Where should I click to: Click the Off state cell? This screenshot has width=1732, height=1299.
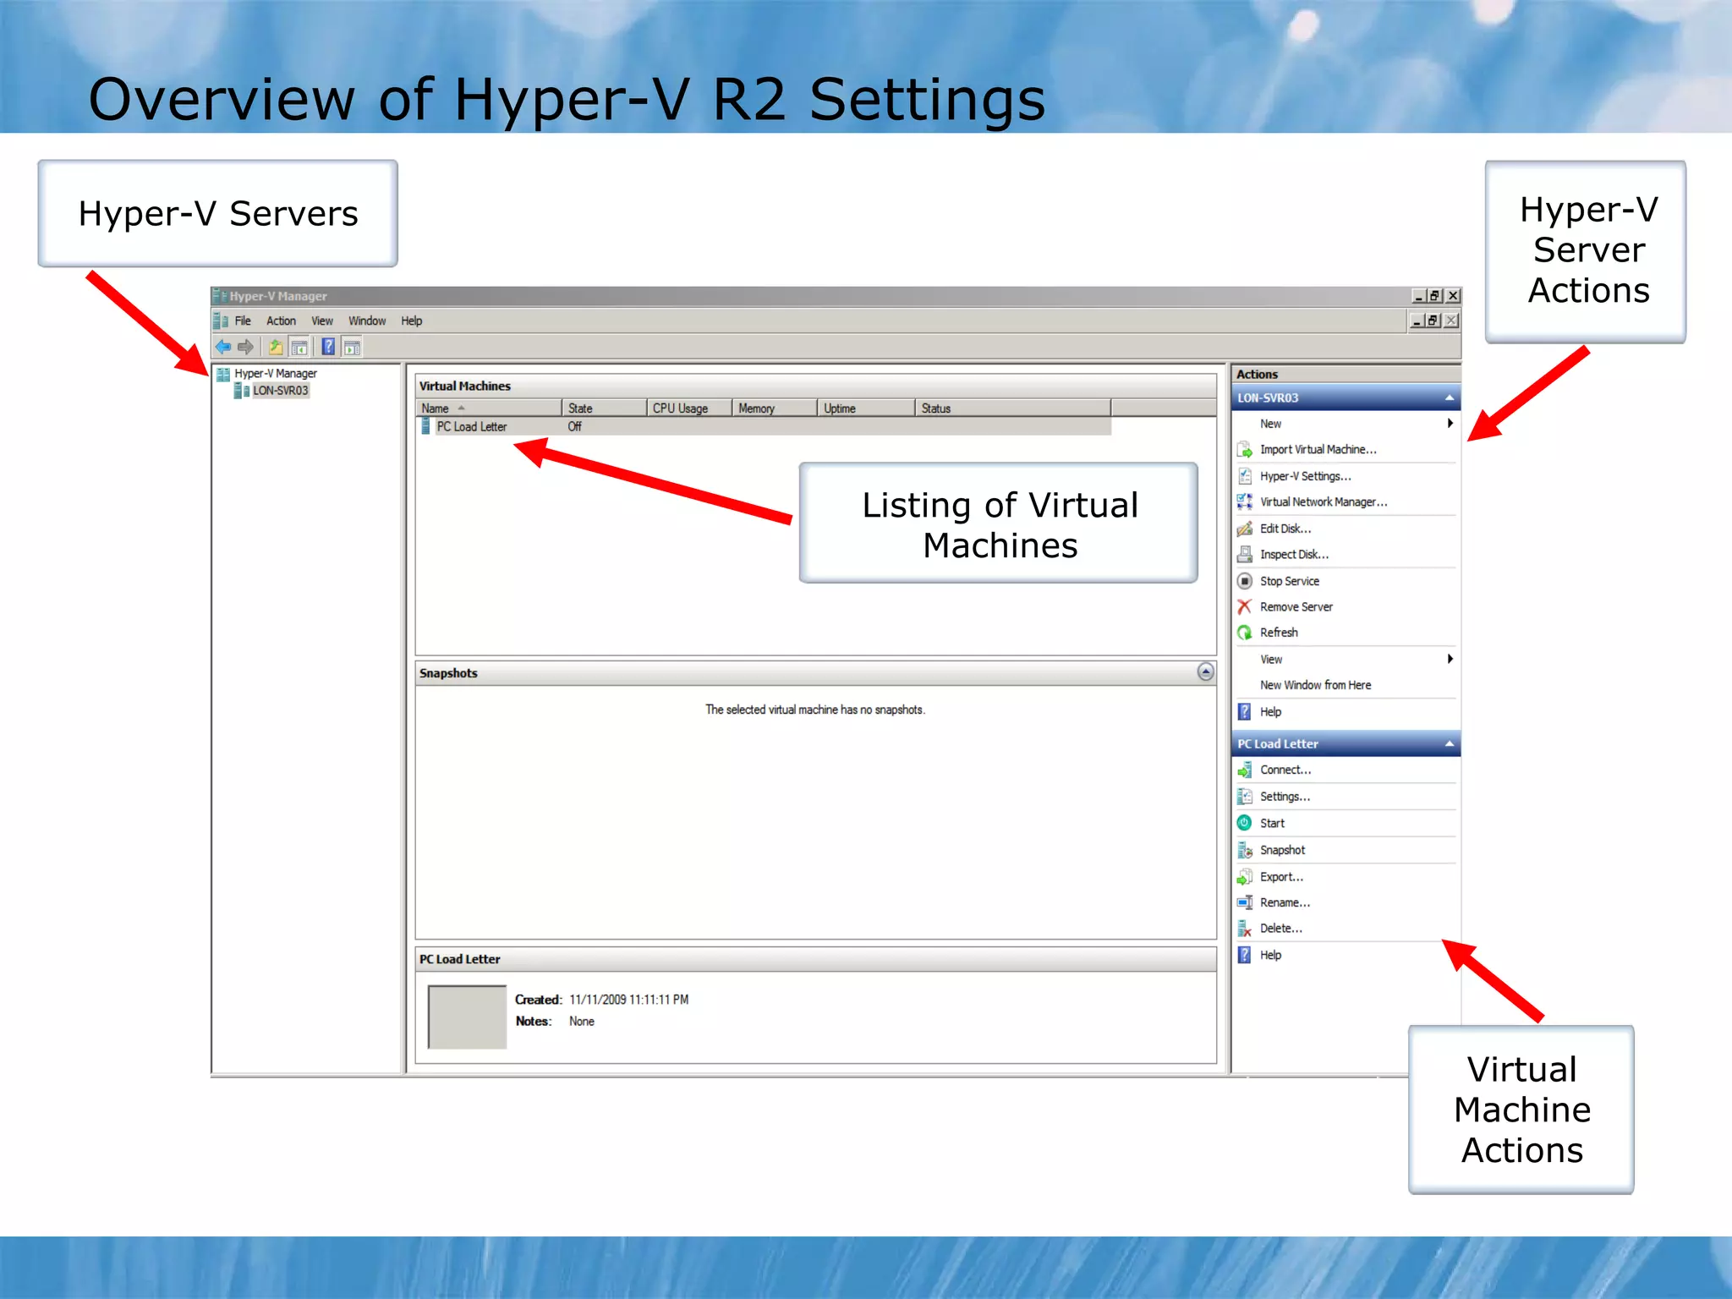[x=574, y=427]
